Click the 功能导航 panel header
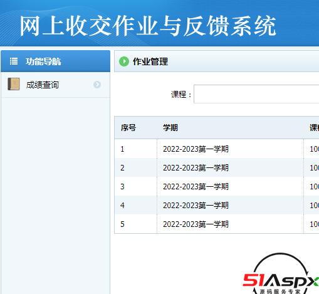The width and height of the screenshot is (319, 294). click(x=55, y=61)
